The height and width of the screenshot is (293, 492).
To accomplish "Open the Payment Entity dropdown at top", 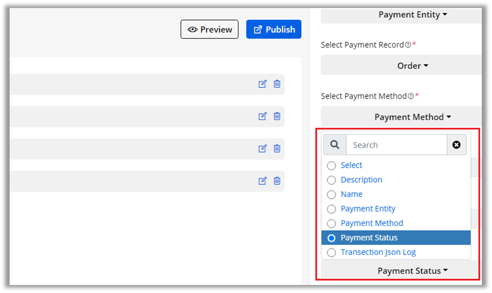I will pyautogui.click(x=412, y=15).
